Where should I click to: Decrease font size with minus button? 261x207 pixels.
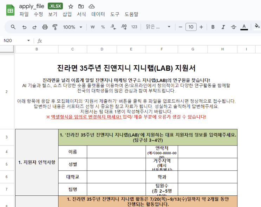pos(181,27)
